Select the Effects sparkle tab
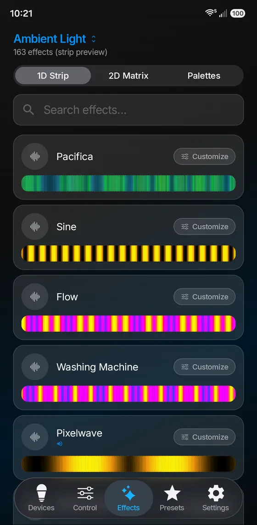The image size is (257, 525). [x=128, y=497]
